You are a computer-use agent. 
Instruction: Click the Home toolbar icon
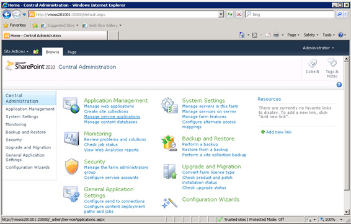coord(242,35)
